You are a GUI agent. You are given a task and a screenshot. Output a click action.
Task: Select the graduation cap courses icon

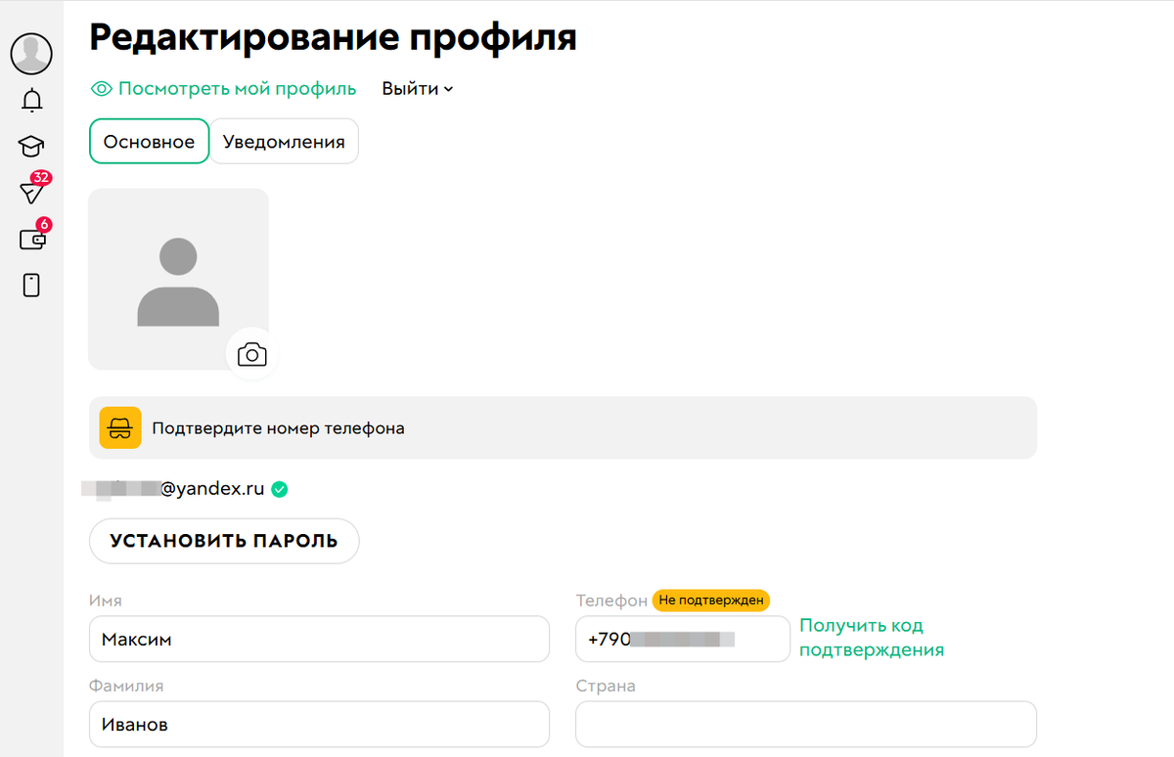(x=30, y=145)
